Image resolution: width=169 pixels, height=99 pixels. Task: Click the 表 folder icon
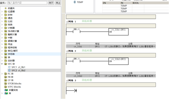click(x=6, y=57)
